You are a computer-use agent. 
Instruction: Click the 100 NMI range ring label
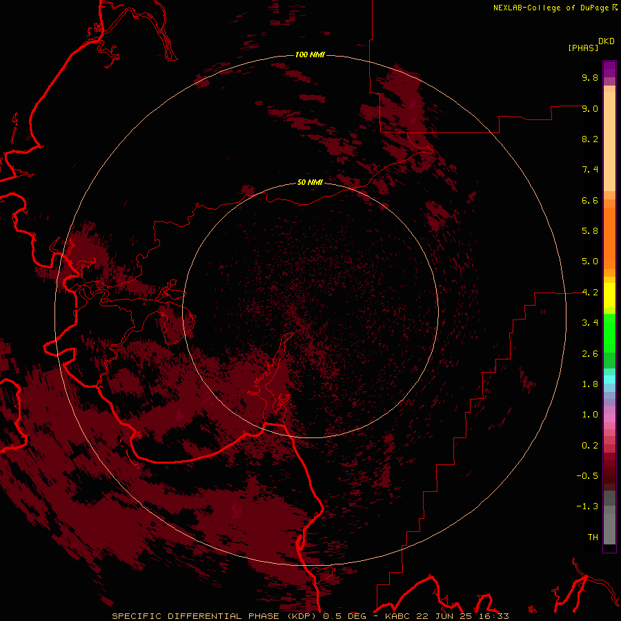point(310,55)
